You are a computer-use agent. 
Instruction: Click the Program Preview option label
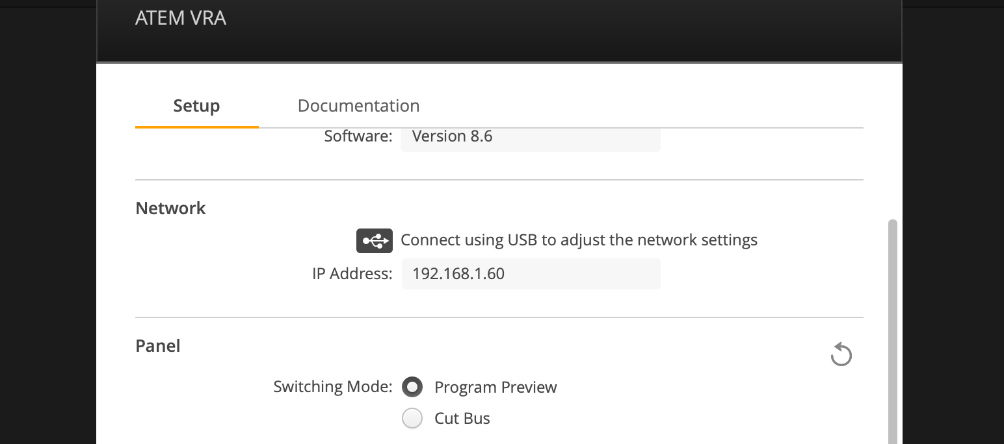click(495, 388)
